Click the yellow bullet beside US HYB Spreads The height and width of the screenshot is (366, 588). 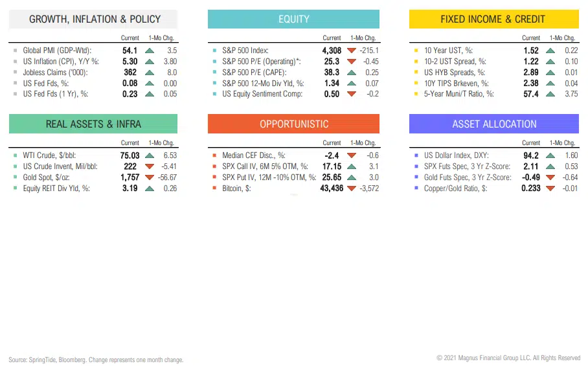tap(416, 72)
